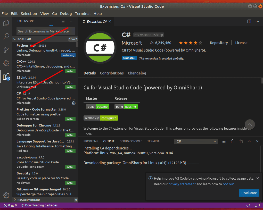Open the Selection menu
The height and width of the screenshot is (210, 263).
click(29, 14)
